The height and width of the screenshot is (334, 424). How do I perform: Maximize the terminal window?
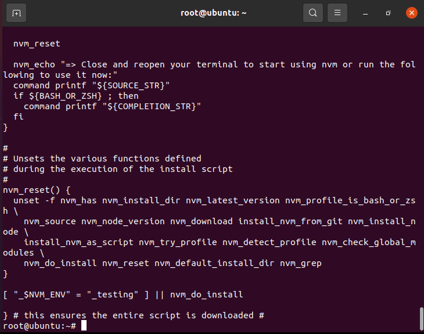pyautogui.click(x=388, y=13)
